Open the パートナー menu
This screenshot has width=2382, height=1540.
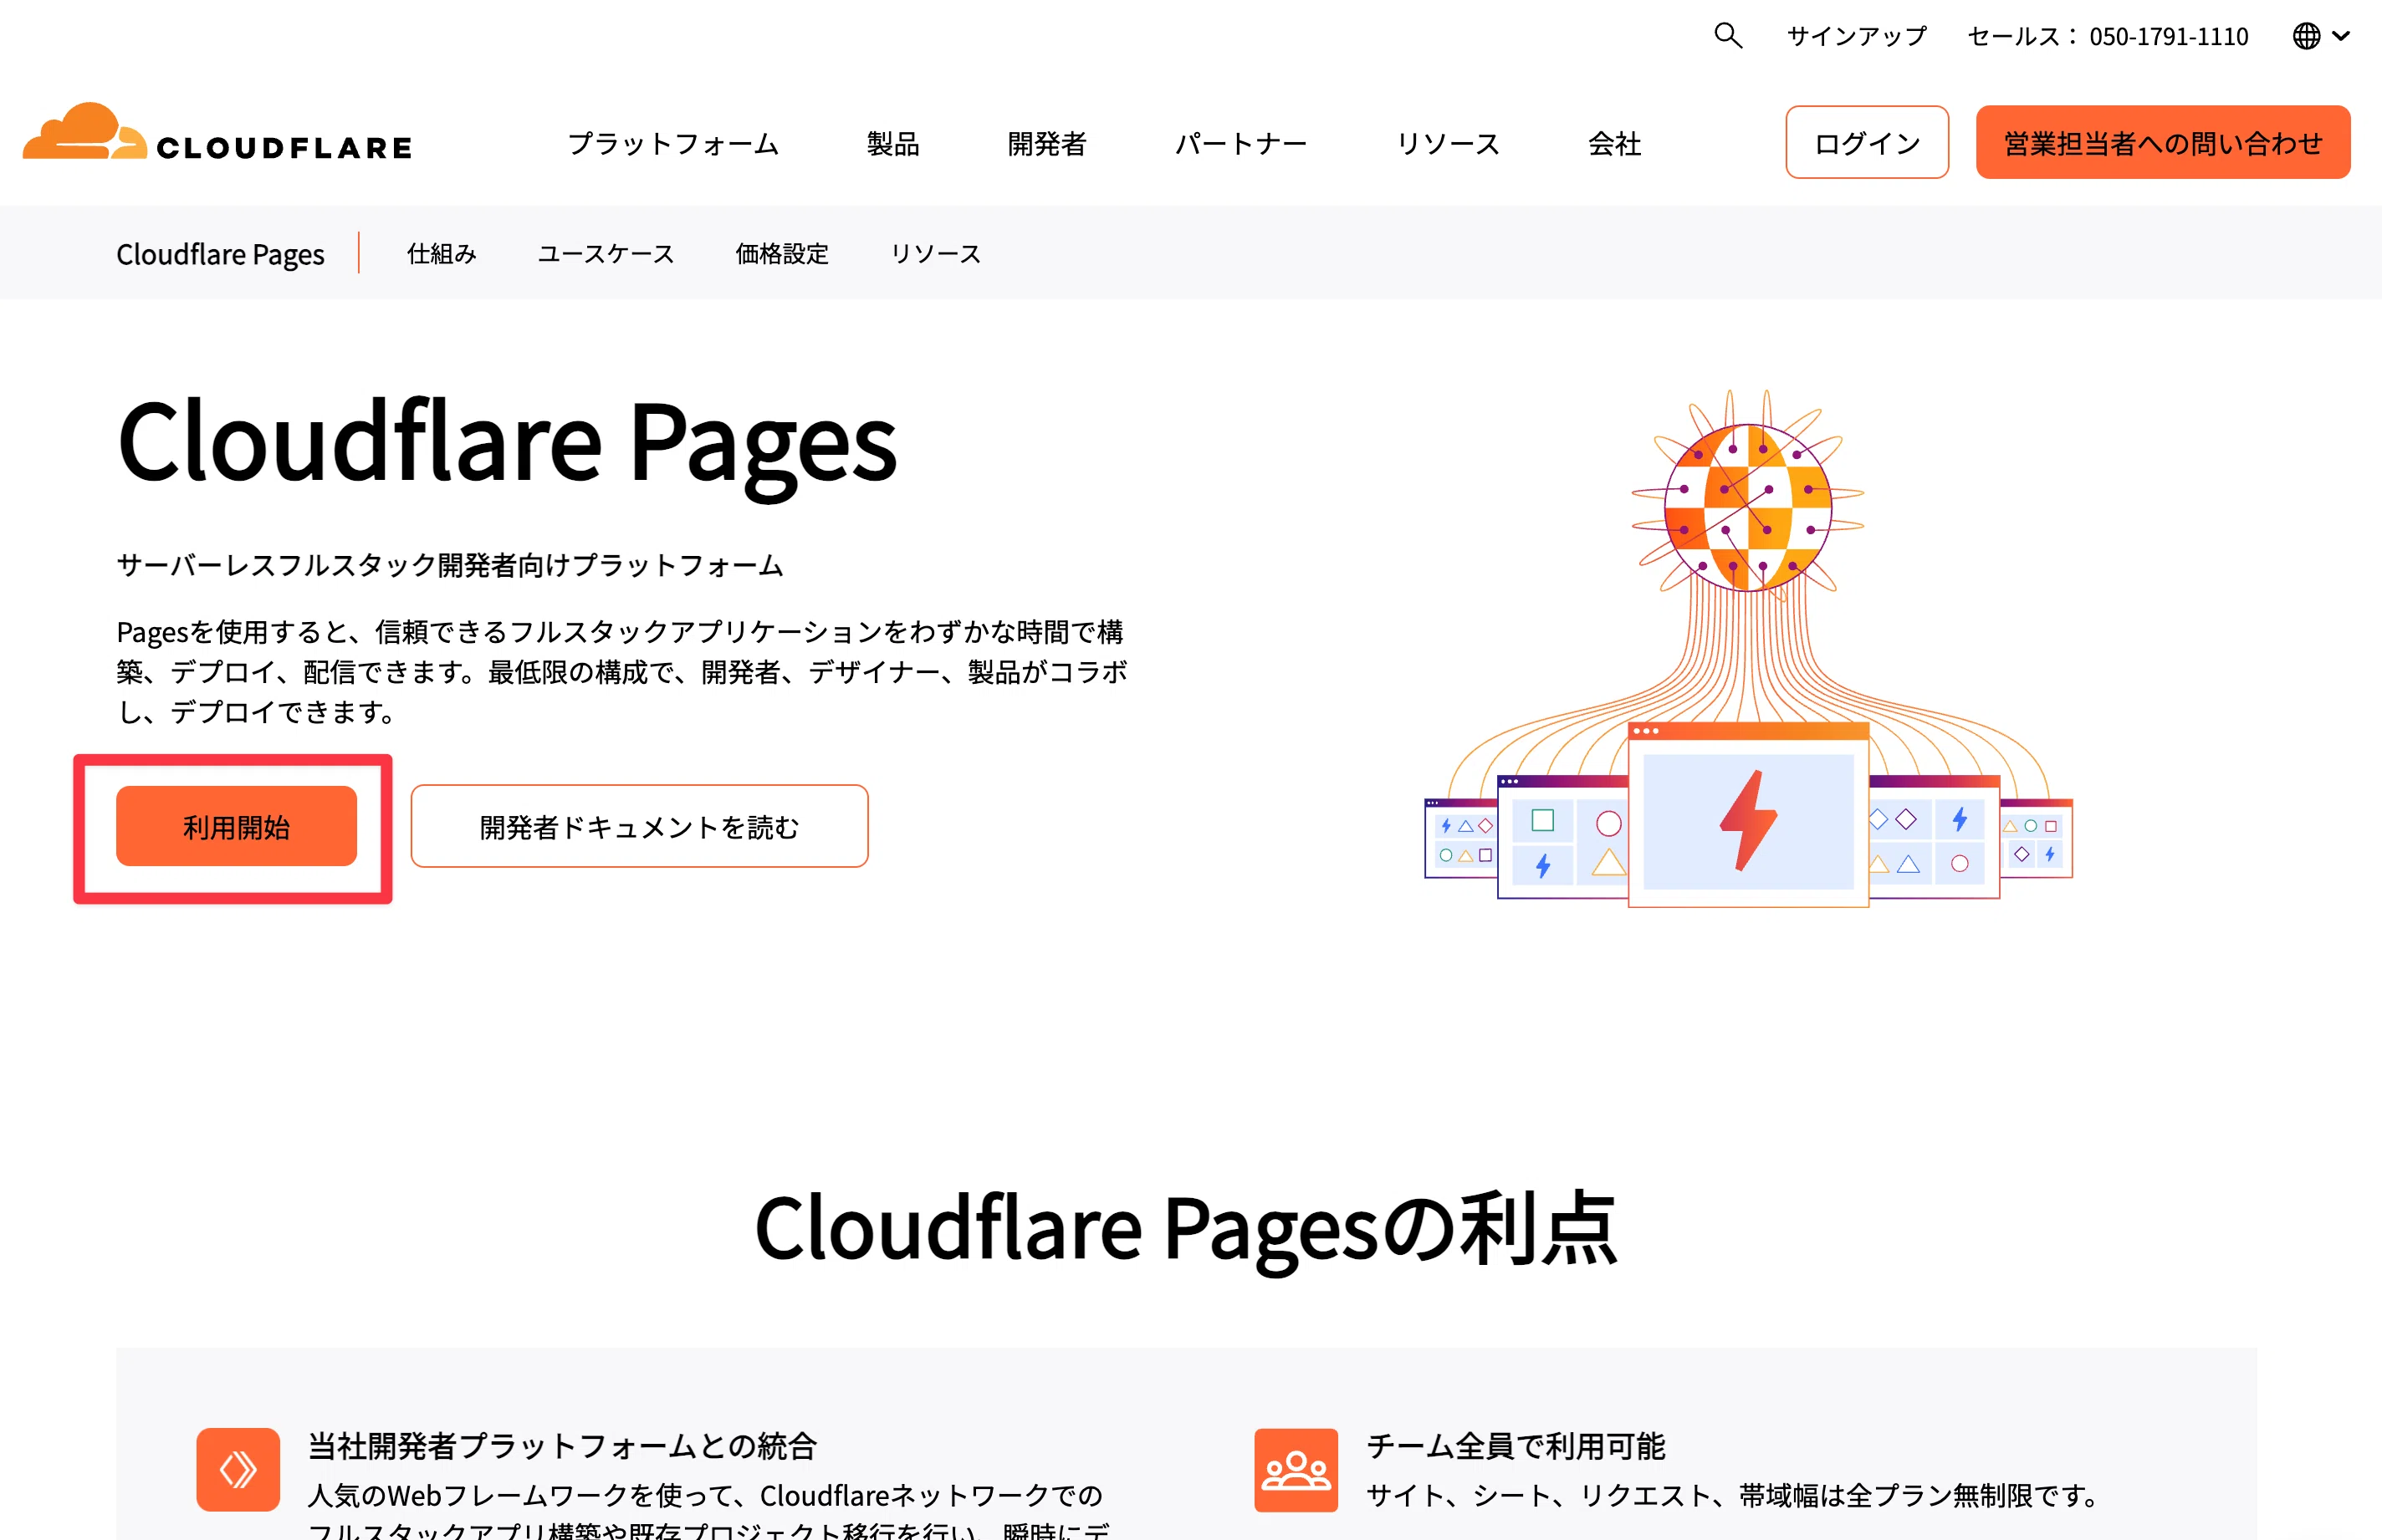pos(1240,143)
